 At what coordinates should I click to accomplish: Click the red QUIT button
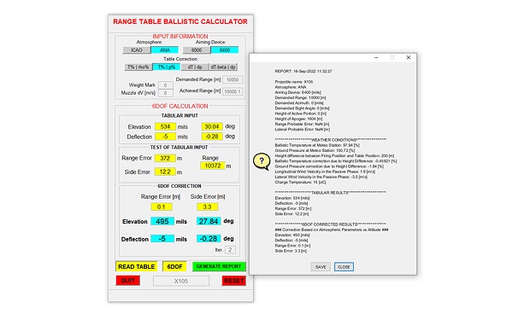pyautogui.click(x=128, y=281)
